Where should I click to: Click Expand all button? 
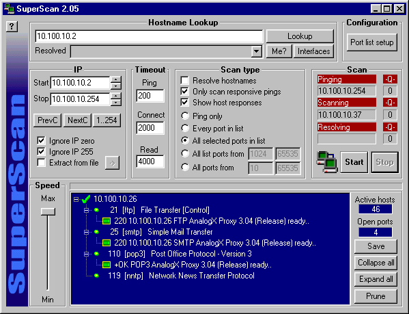point(376,279)
